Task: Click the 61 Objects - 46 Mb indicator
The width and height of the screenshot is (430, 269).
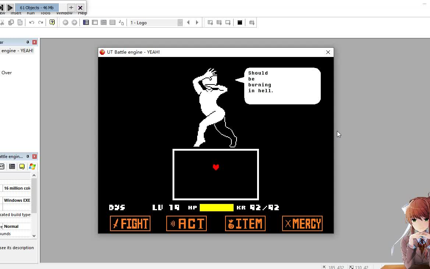Action: [x=37, y=8]
